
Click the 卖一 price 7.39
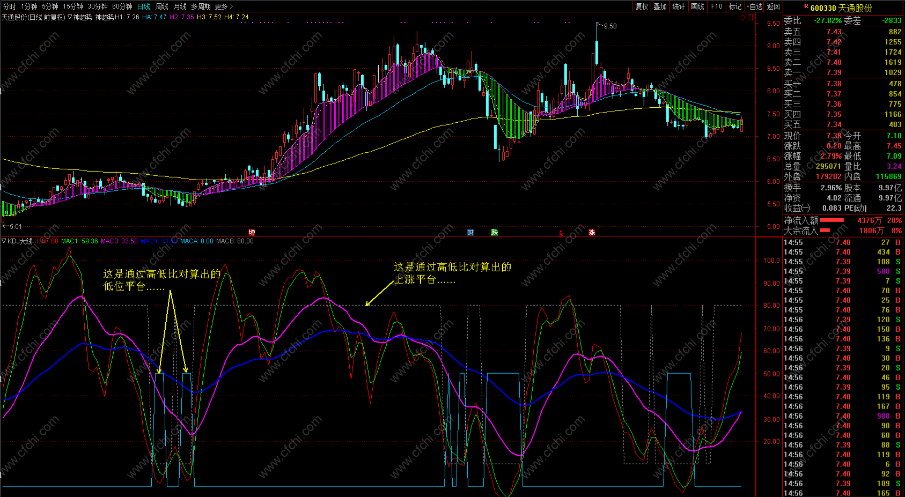[x=834, y=72]
